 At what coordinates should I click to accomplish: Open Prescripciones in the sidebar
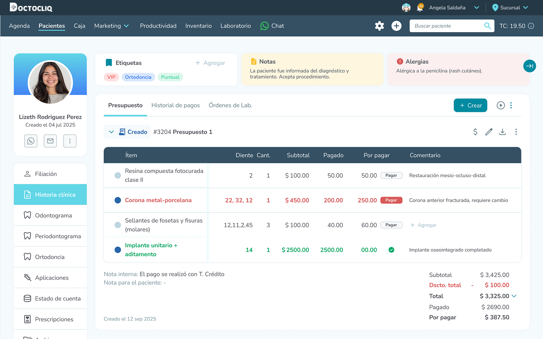(x=50, y=319)
